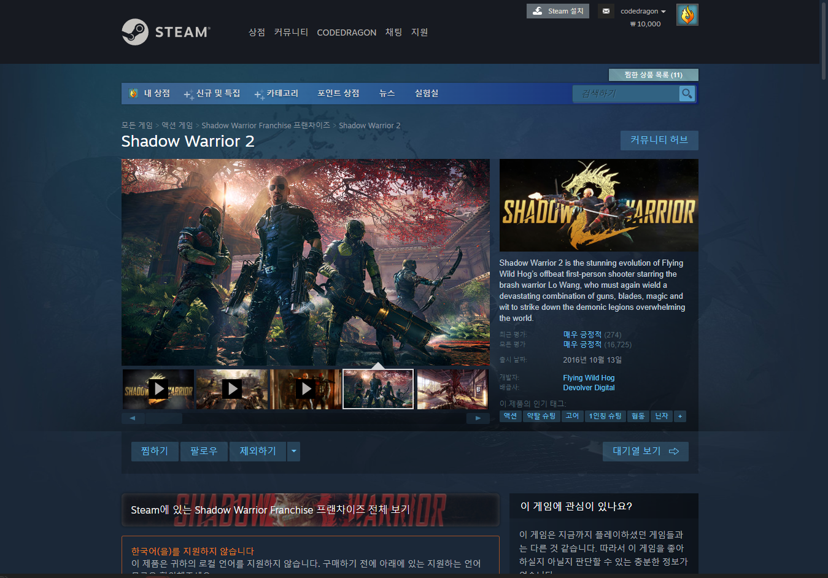
Task: Open 상점 in the top navigation
Action: [x=257, y=33]
